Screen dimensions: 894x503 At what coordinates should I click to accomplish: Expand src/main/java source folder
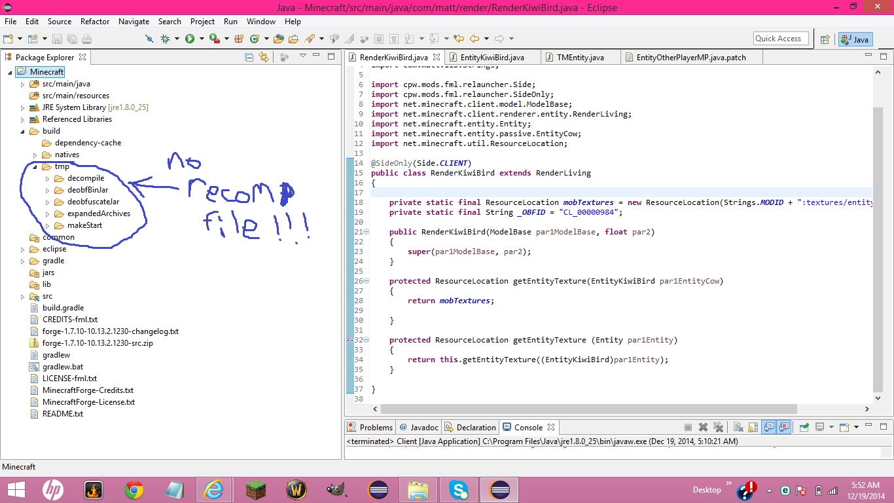click(x=22, y=84)
